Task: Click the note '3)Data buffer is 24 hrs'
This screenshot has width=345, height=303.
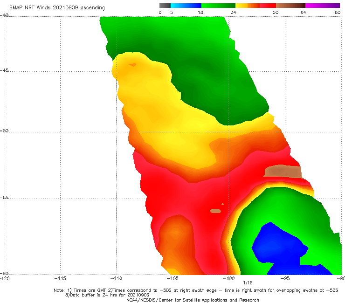Action: pos(107,295)
